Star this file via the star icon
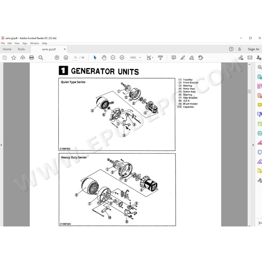 pyautogui.click(x=13, y=58)
